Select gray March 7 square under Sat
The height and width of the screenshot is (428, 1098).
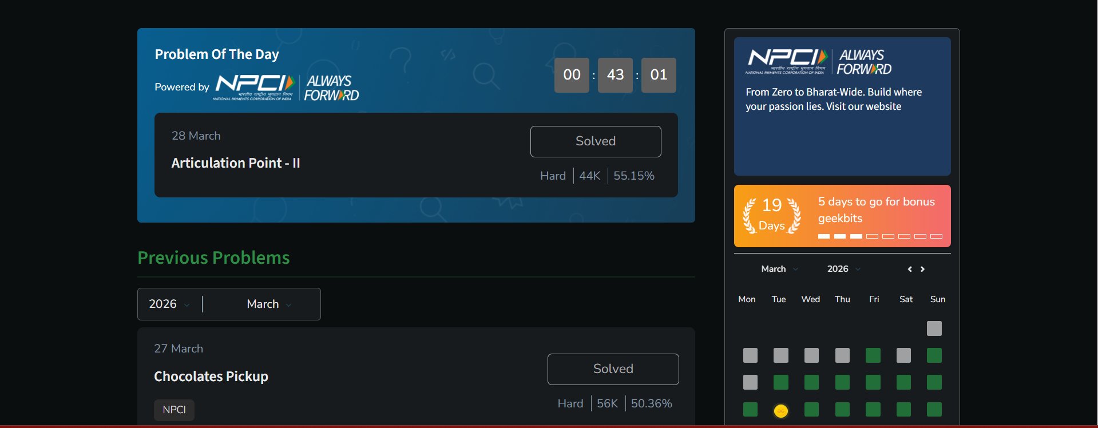pyautogui.click(x=903, y=355)
